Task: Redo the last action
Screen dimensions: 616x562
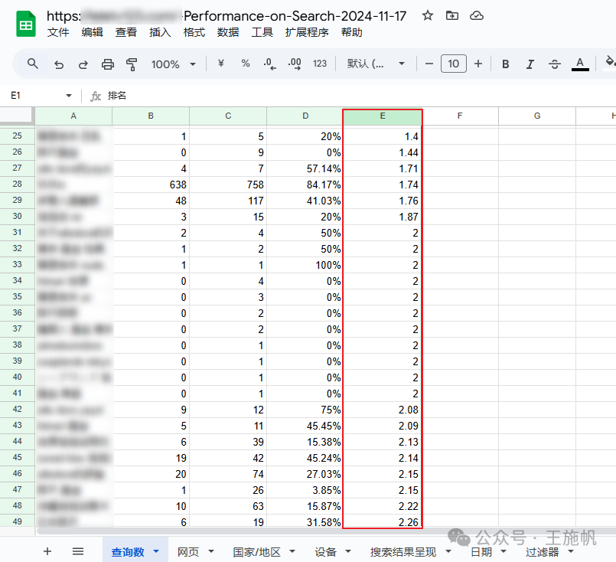Action: [x=83, y=64]
